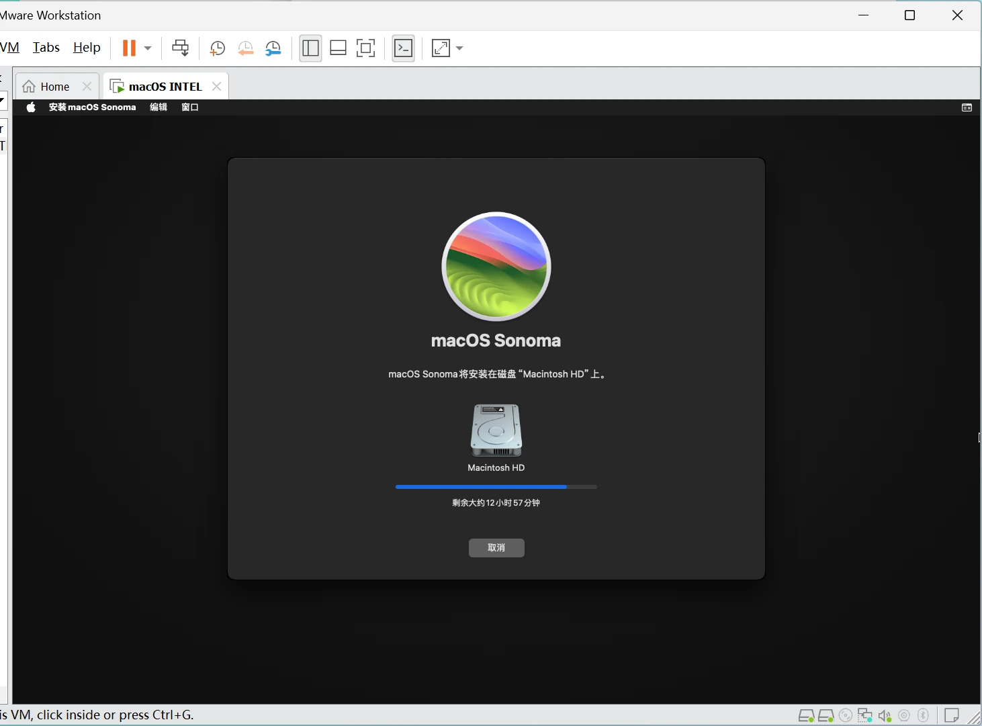Screen dimensions: 982x726
Task: Send Ctrl+Alt+Del to the VM
Action: click(x=181, y=48)
